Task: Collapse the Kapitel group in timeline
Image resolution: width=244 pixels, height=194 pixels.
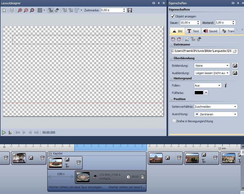Action: pos(50,154)
